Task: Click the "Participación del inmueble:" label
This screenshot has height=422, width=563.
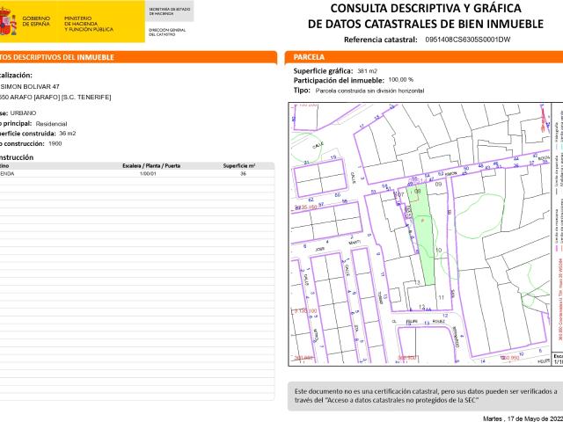Action: click(x=339, y=80)
